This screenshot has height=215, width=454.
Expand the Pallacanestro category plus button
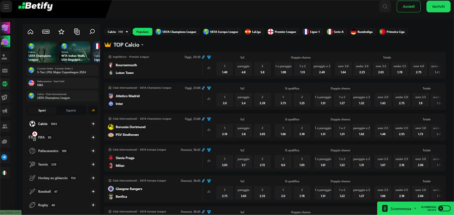coord(93,151)
